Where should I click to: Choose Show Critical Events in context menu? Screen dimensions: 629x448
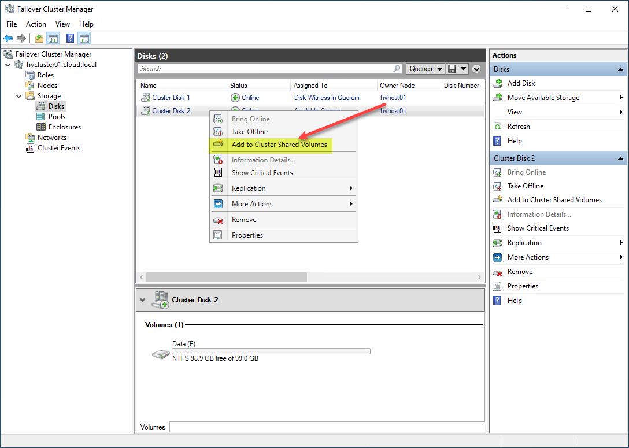pos(284,172)
